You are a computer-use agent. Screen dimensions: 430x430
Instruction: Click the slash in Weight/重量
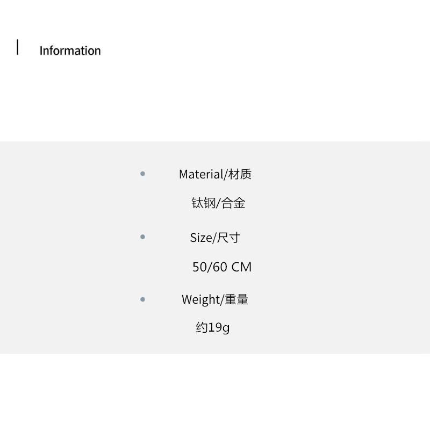[x=222, y=300]
